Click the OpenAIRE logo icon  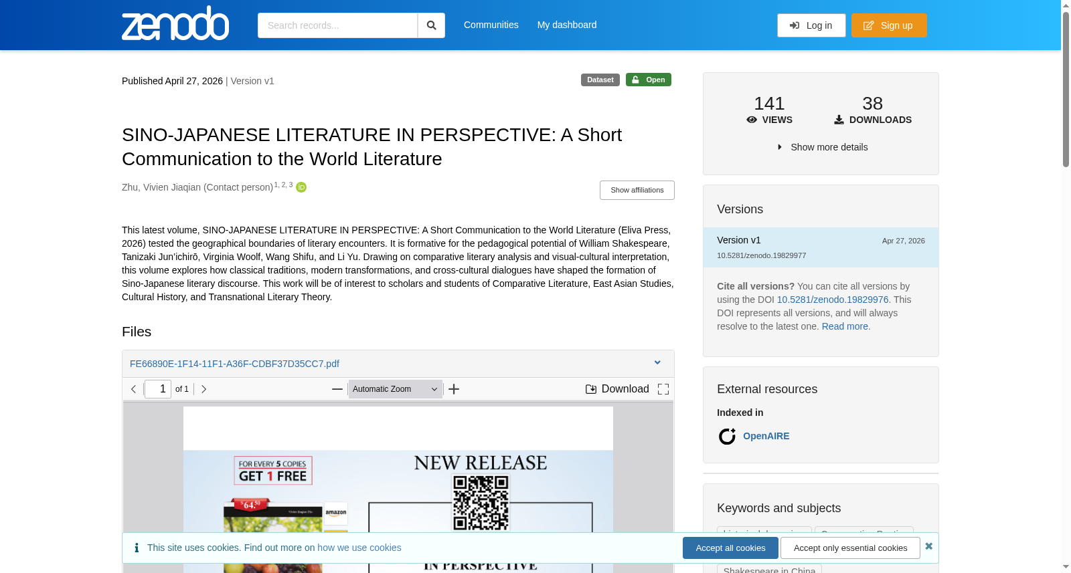pos(727,437)
